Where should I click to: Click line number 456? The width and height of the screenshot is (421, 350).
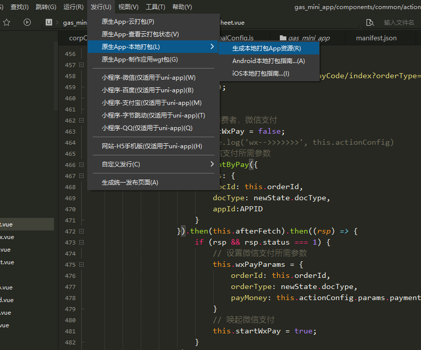71,54
